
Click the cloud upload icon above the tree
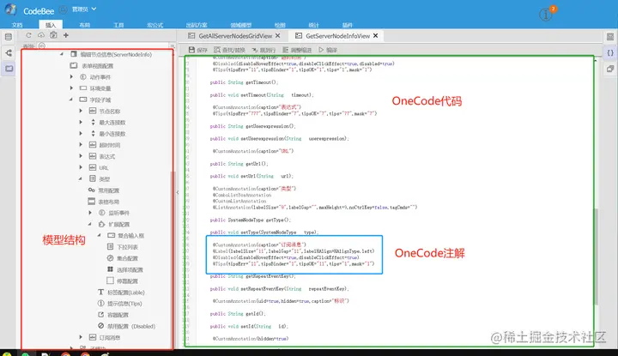(x=41, y=35)
